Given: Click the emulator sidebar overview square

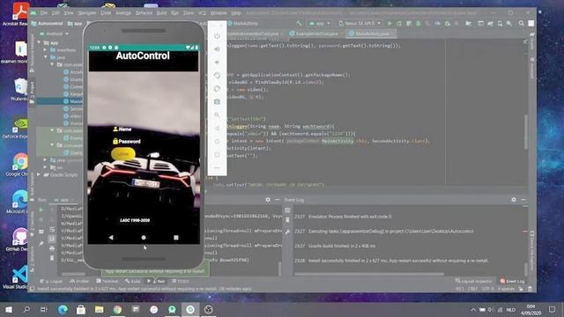Looking at the screenshot, I should pyautogui.click(x=217, y=155).
